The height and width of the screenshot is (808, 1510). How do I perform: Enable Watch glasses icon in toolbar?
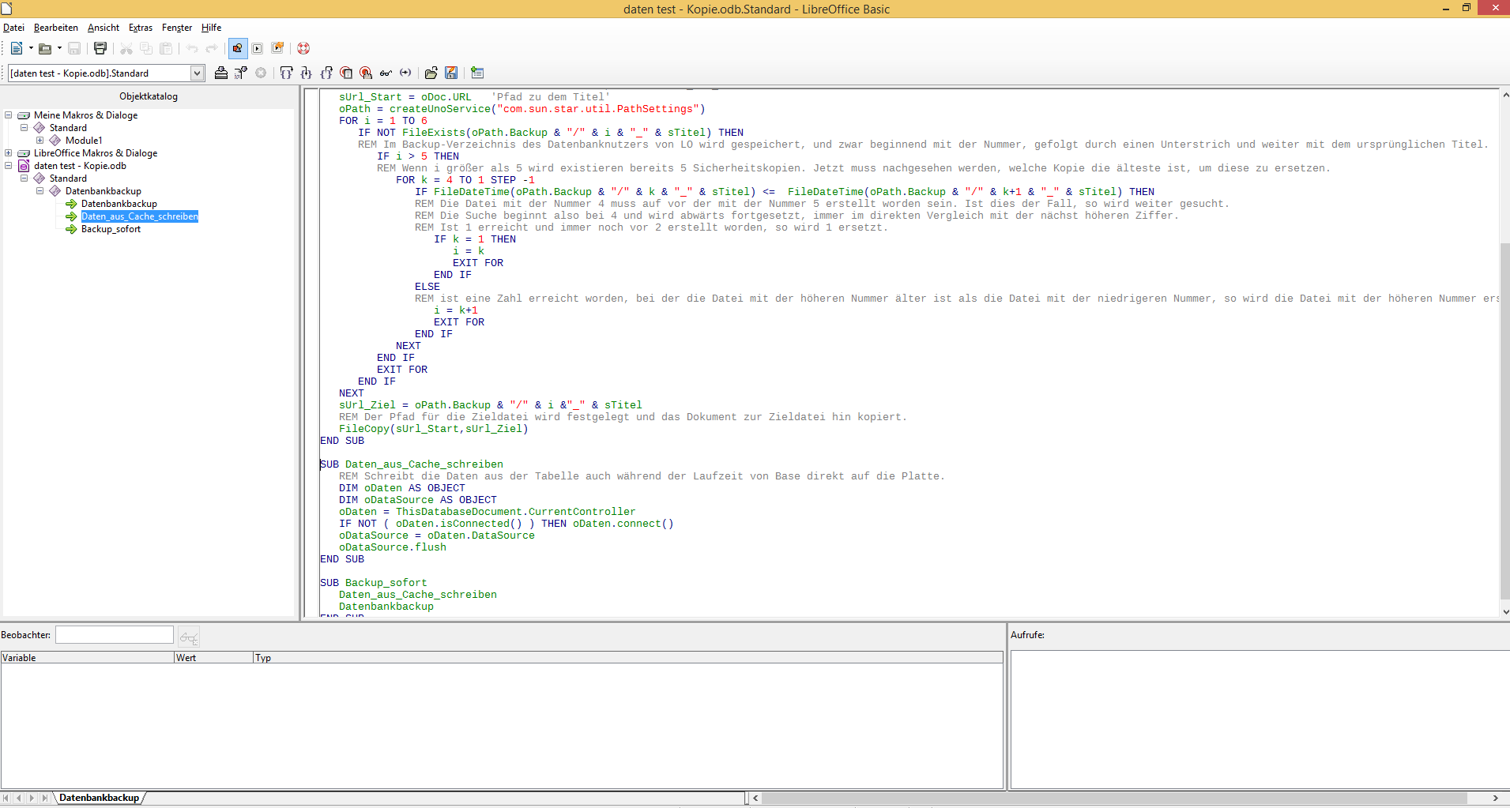pyautogui.click(x=386, y=73)
